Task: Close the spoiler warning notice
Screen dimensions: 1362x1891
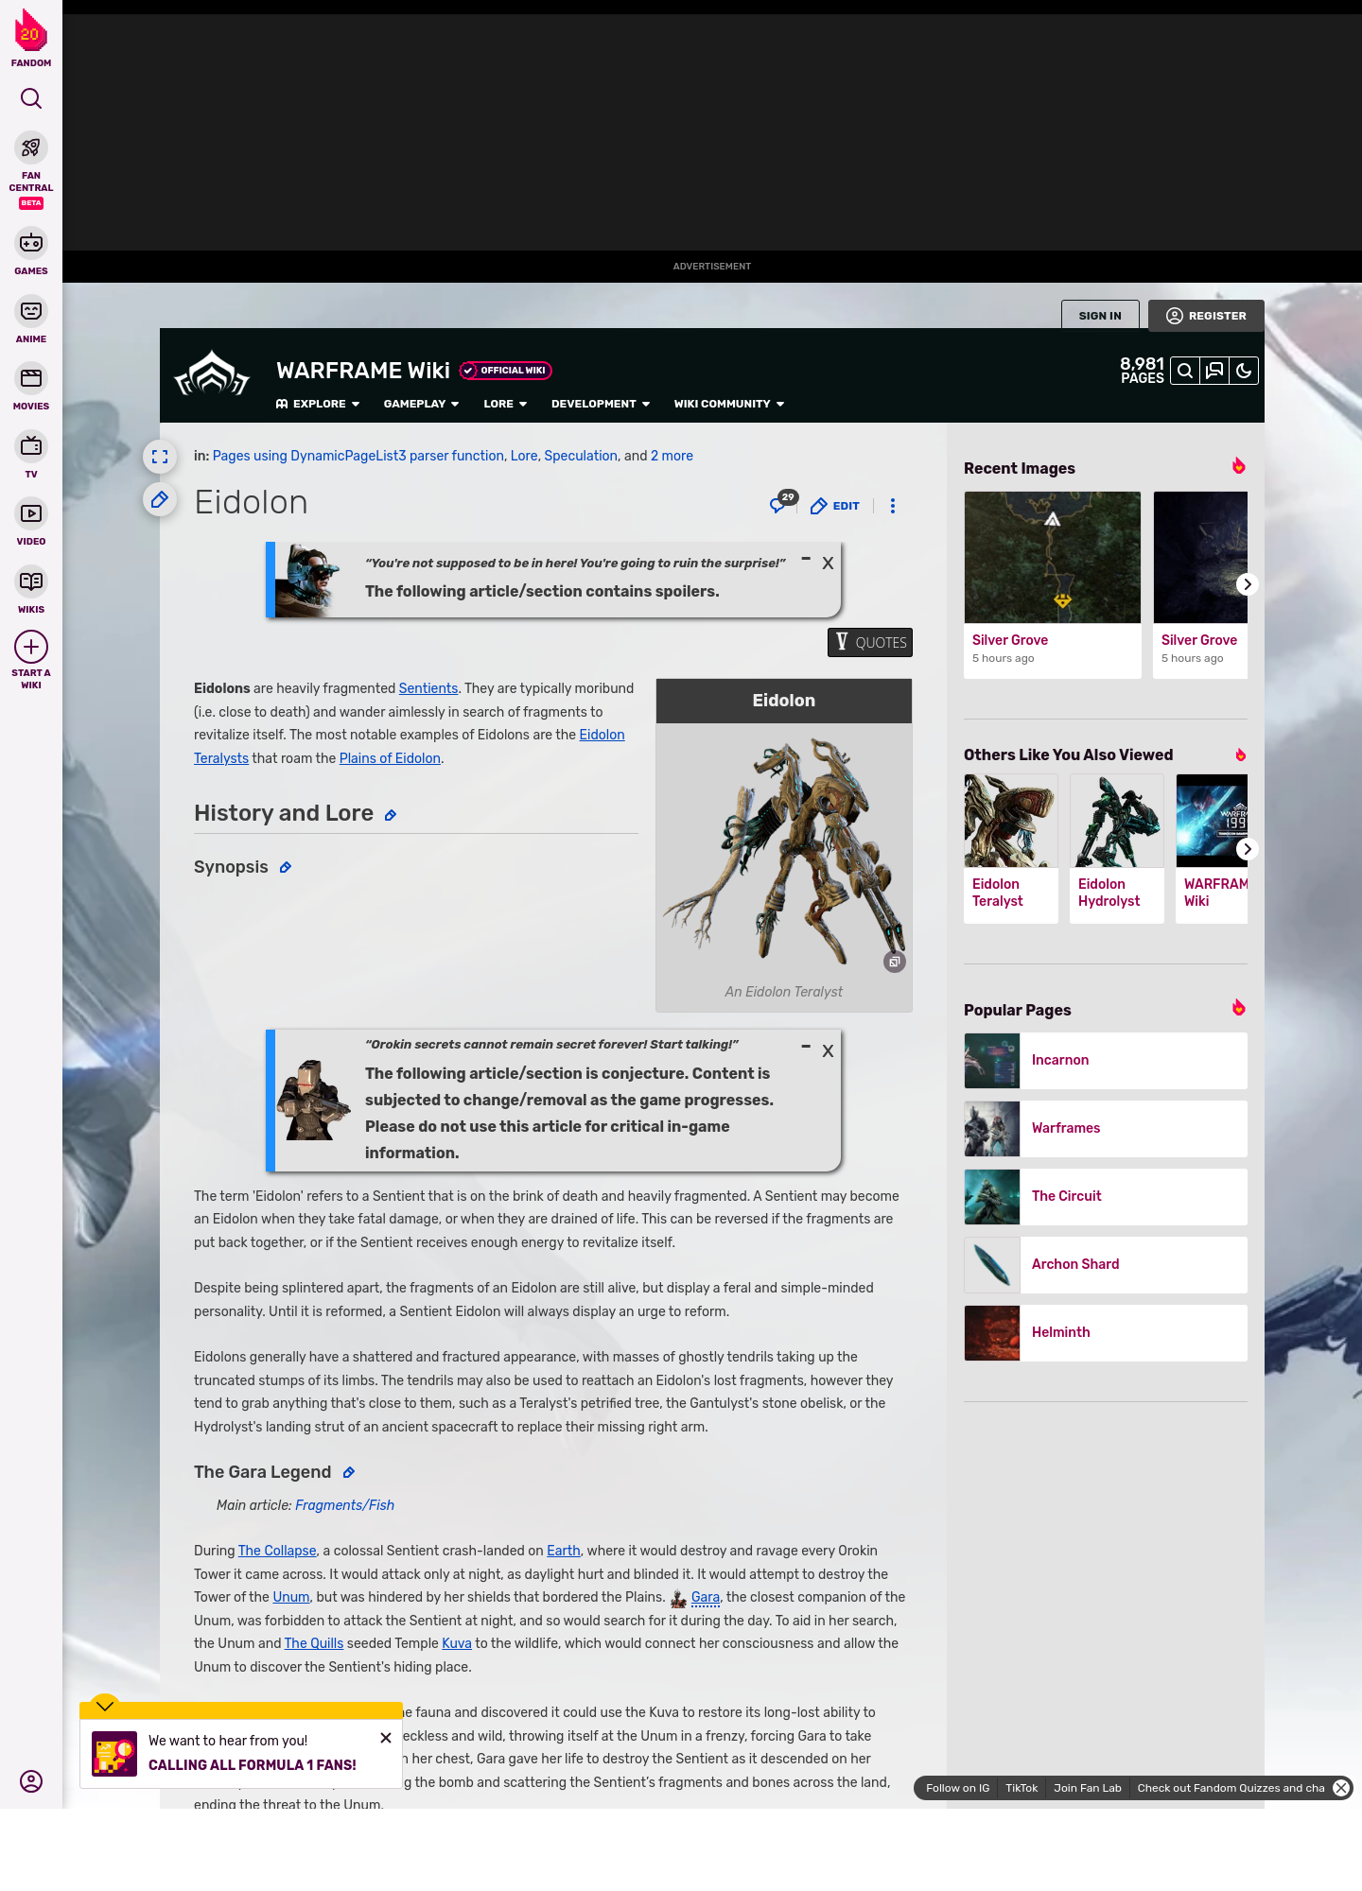Action: point(828,564)
